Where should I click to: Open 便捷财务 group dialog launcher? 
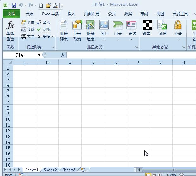point(53,47)
